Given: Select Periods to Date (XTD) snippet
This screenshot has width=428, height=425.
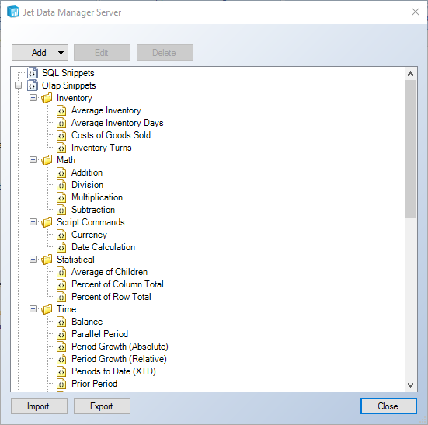Looking at the screenshot, I should [x=113, y=371].
